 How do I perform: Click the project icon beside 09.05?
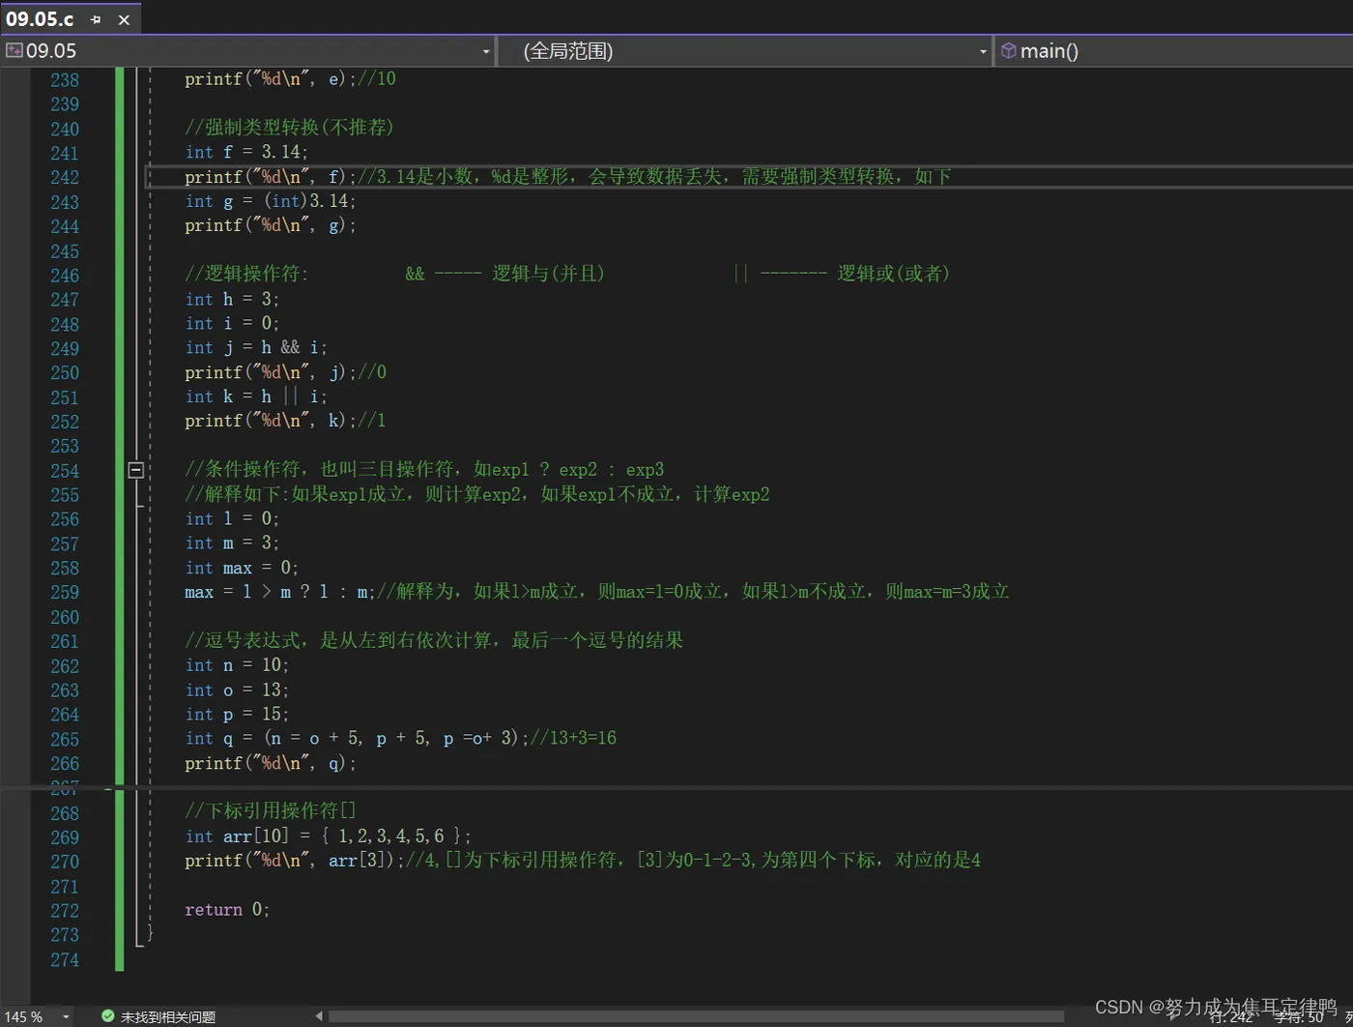pos(14,50)
